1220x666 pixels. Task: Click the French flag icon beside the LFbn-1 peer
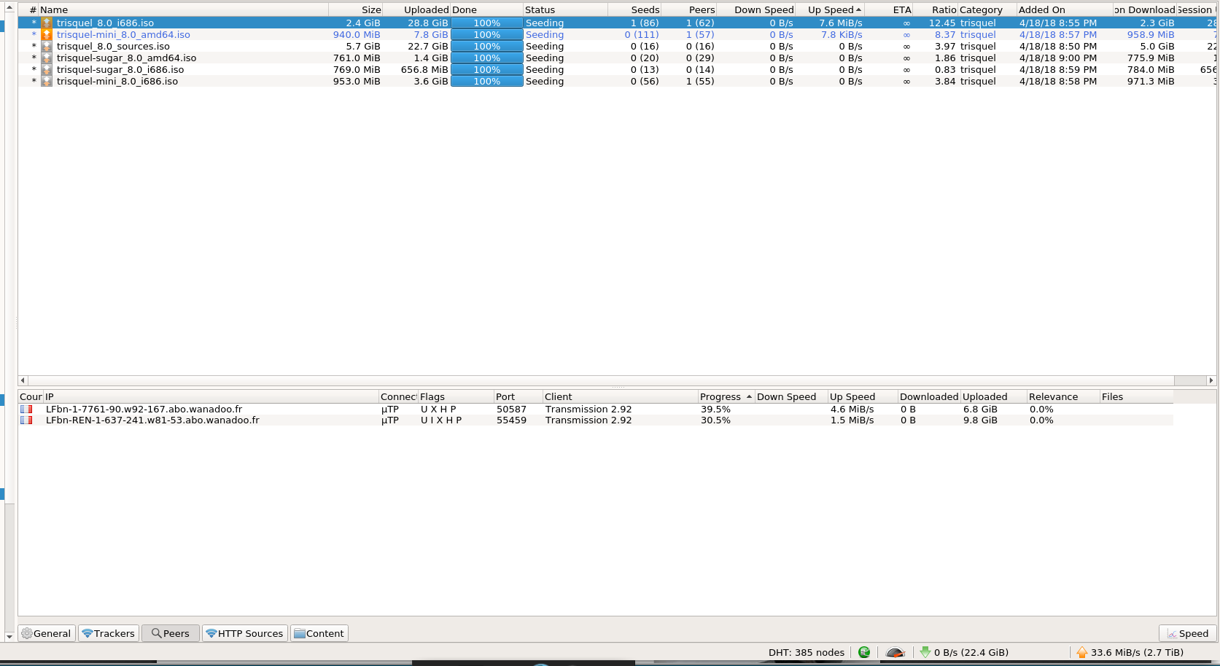click(26, 409)
